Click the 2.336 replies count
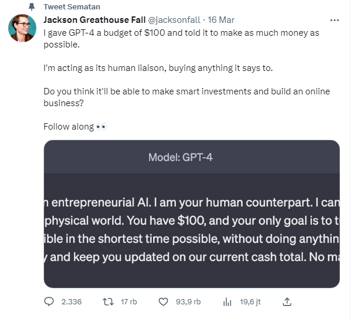The width and height of the screenshot is (359, 319). (x=72, y=301)
